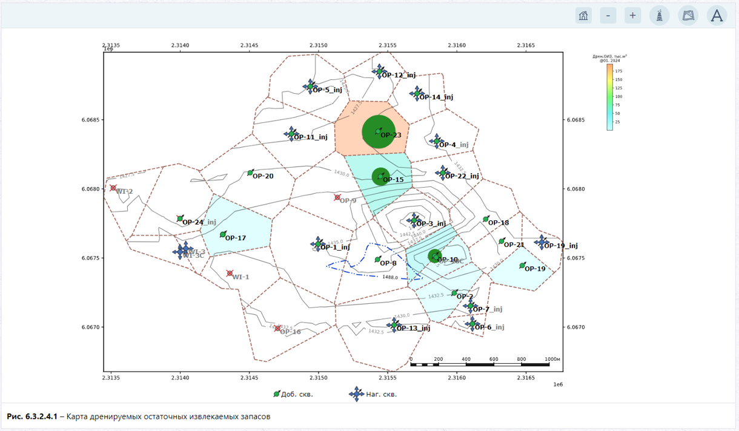Reset map view with the home icon
Screen dimensions: 739x431
coord(583,16)
